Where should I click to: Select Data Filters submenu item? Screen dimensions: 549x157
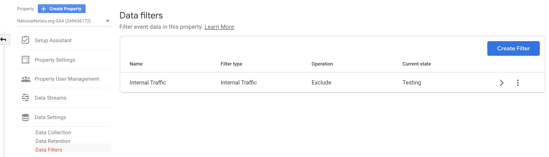(x=49, y=150)
